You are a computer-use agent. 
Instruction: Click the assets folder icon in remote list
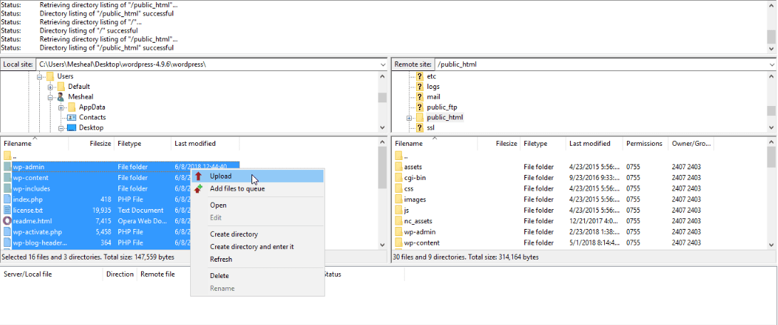tap(399, 167)
